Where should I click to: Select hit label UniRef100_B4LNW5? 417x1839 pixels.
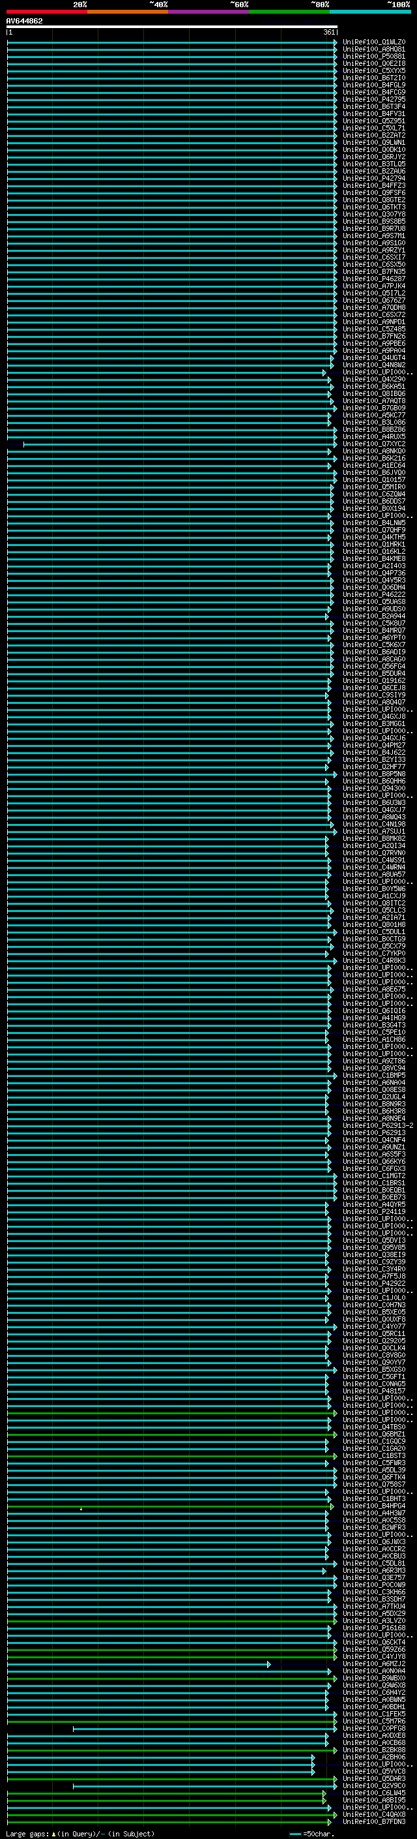pyautogui.click(x=373, y=523)
